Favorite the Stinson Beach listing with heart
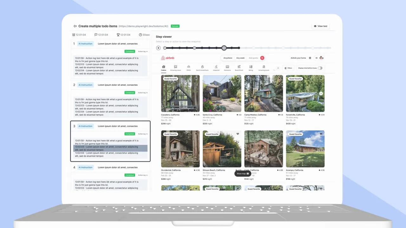Viewport: 406px width, 228px height. tap(238, 134)
